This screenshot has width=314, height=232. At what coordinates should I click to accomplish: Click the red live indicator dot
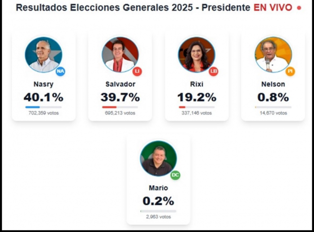pyautogui.click(x=299, y=8)
